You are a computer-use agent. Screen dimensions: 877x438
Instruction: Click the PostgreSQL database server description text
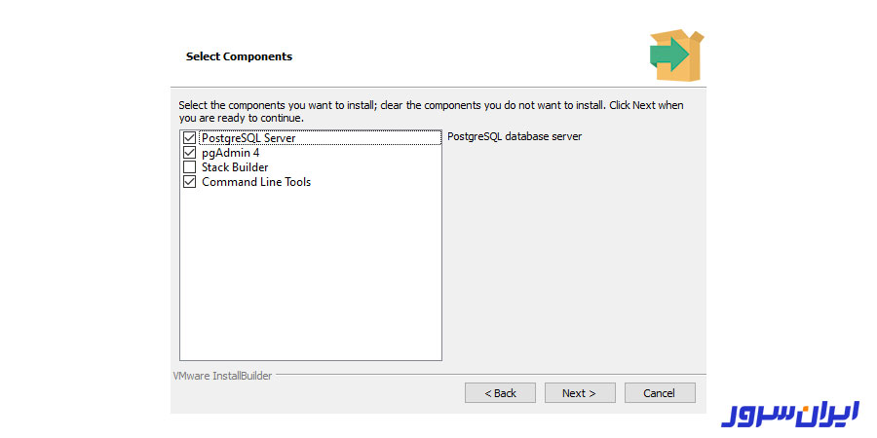515,136
